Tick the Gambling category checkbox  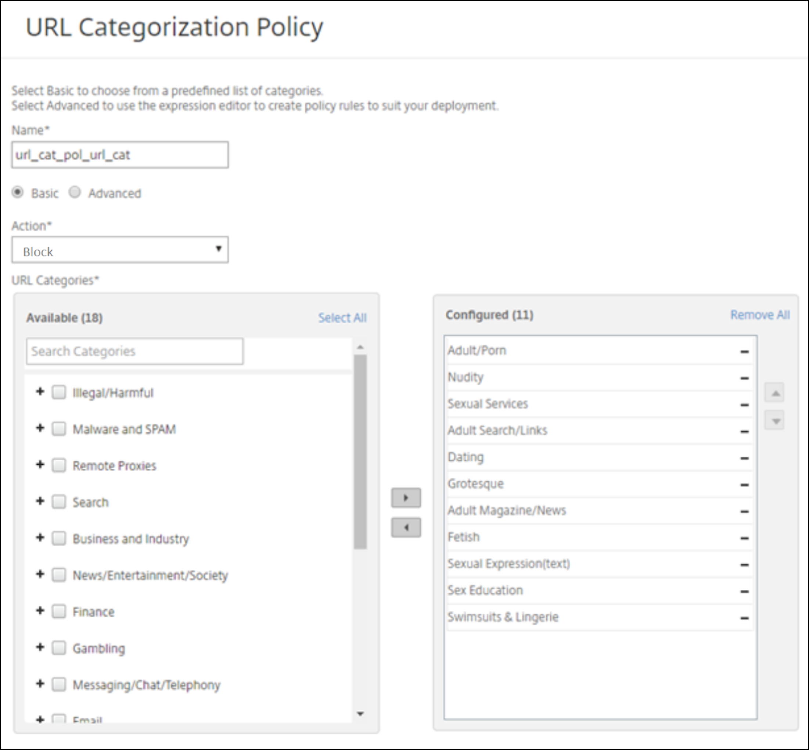pyautogui.click(x=59, y=648)
